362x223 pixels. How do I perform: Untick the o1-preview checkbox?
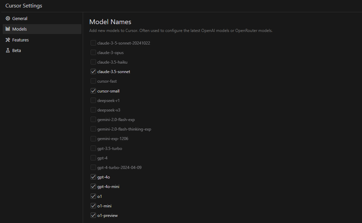pos(93,216)
